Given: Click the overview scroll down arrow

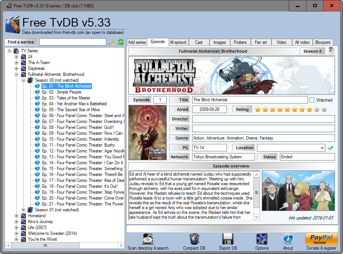Looking at the screenshot, I should pos(257,217).
